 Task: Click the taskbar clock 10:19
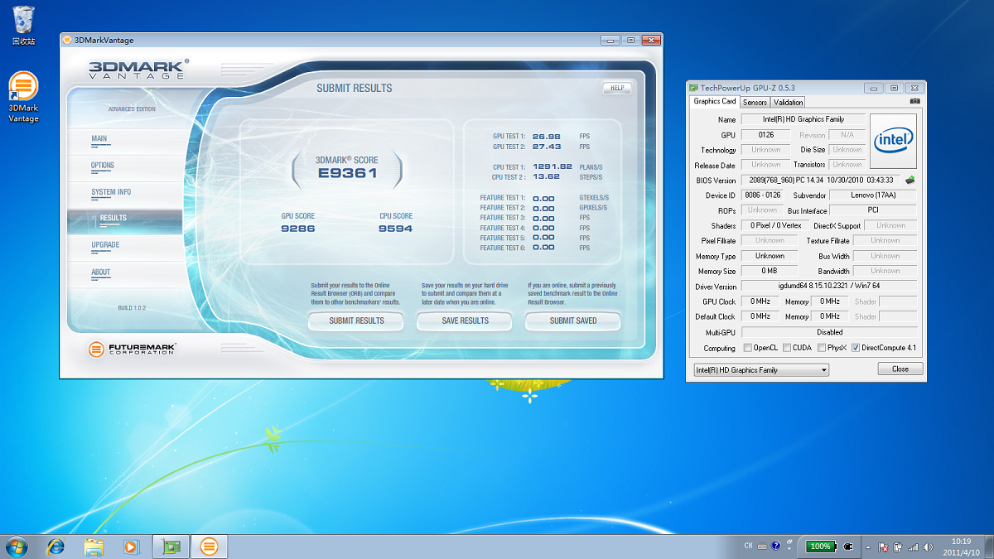(961, 547)
